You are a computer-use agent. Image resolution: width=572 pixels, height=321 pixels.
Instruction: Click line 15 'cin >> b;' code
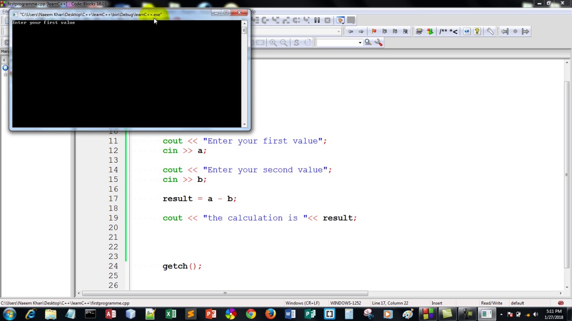coord(185,180)
